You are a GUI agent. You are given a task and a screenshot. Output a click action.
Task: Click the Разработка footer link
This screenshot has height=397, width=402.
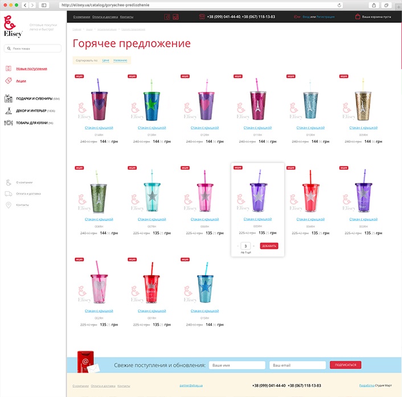pyautogui.click(x=367, y=386)
